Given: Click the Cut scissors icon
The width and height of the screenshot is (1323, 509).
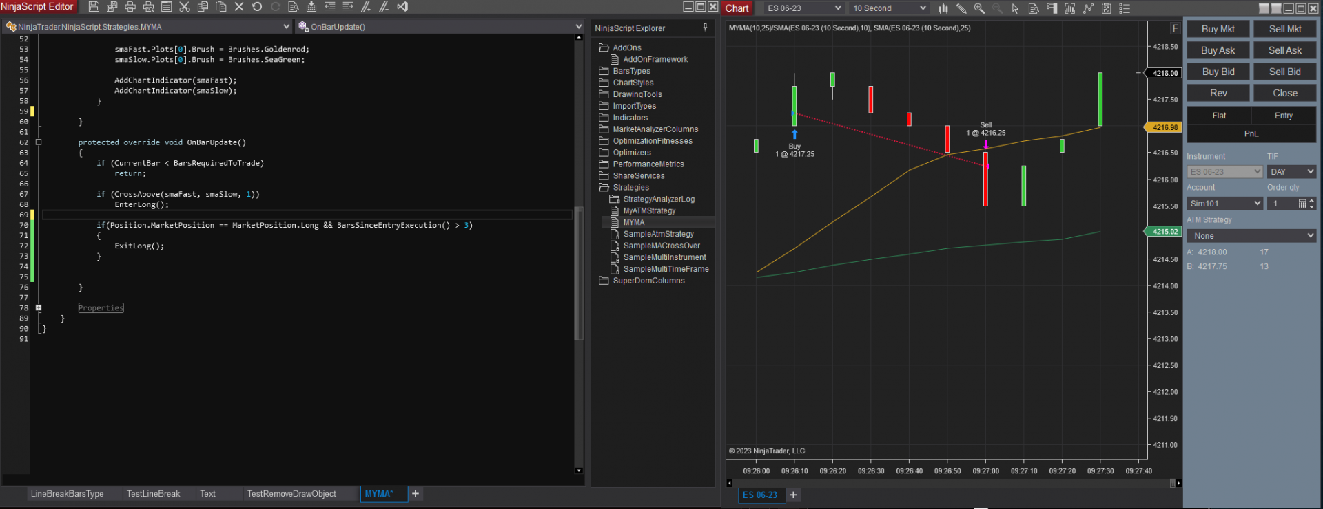Looking at the screenshot, I should (185, 7).
